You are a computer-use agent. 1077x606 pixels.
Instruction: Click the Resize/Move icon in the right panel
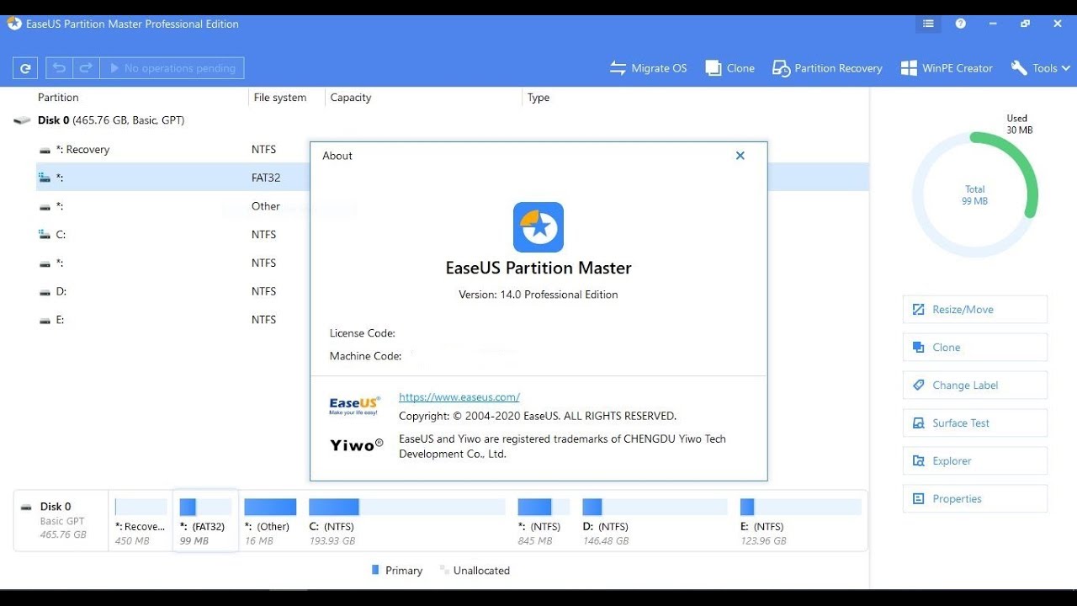(918, 310)
